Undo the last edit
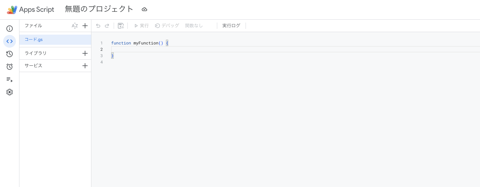 click(x=98, y=26)
